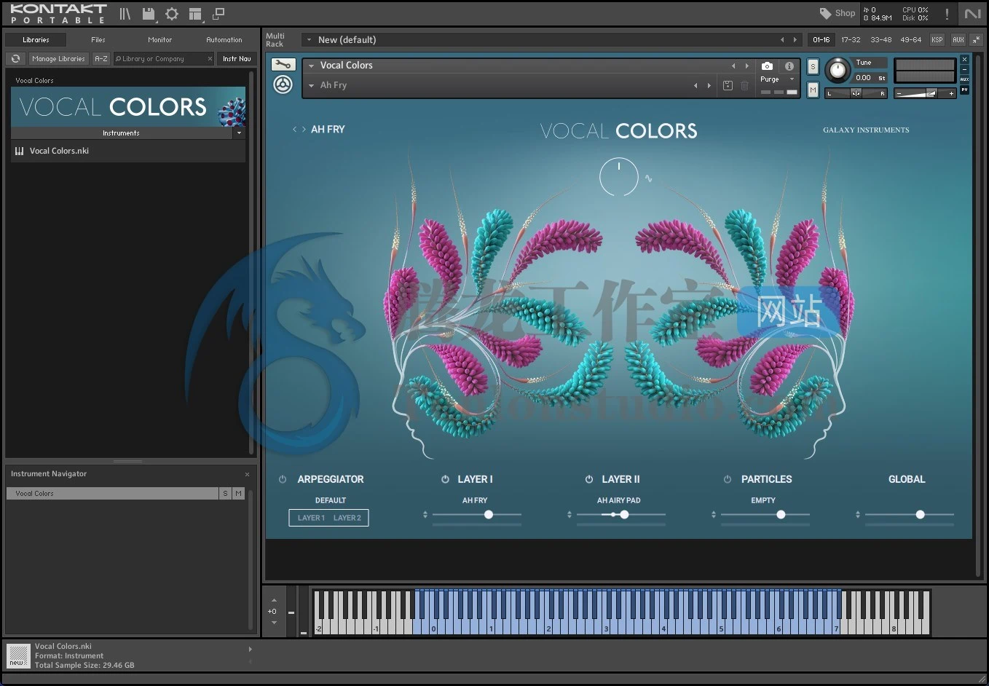The height and width of the screenshot is (686, 989).
Task: Switch to the Automation tab
Action: click(224, 40)
